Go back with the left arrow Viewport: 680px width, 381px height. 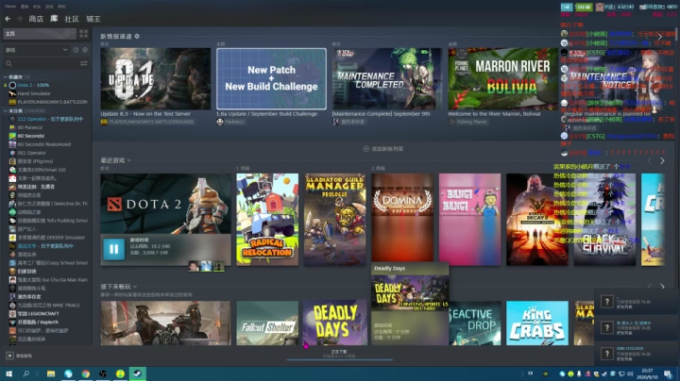tap(8, 19)
